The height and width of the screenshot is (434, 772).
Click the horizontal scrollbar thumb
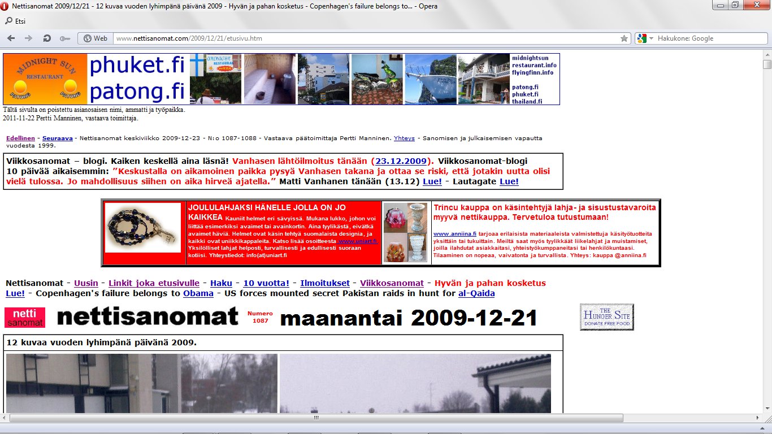click(316, 418)
